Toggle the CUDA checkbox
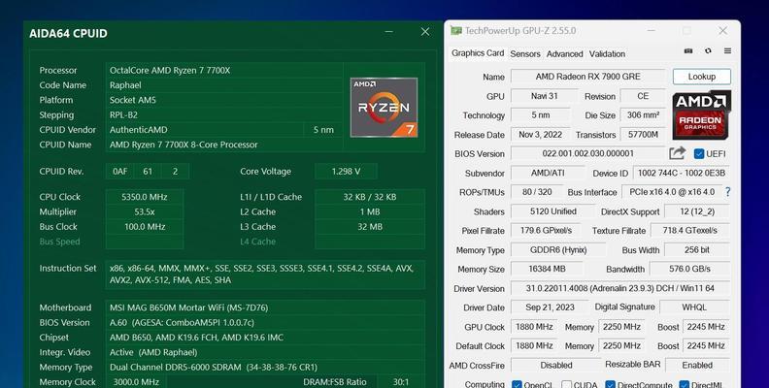Screen dimensions: 769x388 click(566, 385)
